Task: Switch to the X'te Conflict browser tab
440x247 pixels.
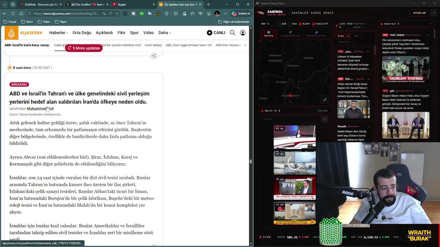Action: [87, 4]
